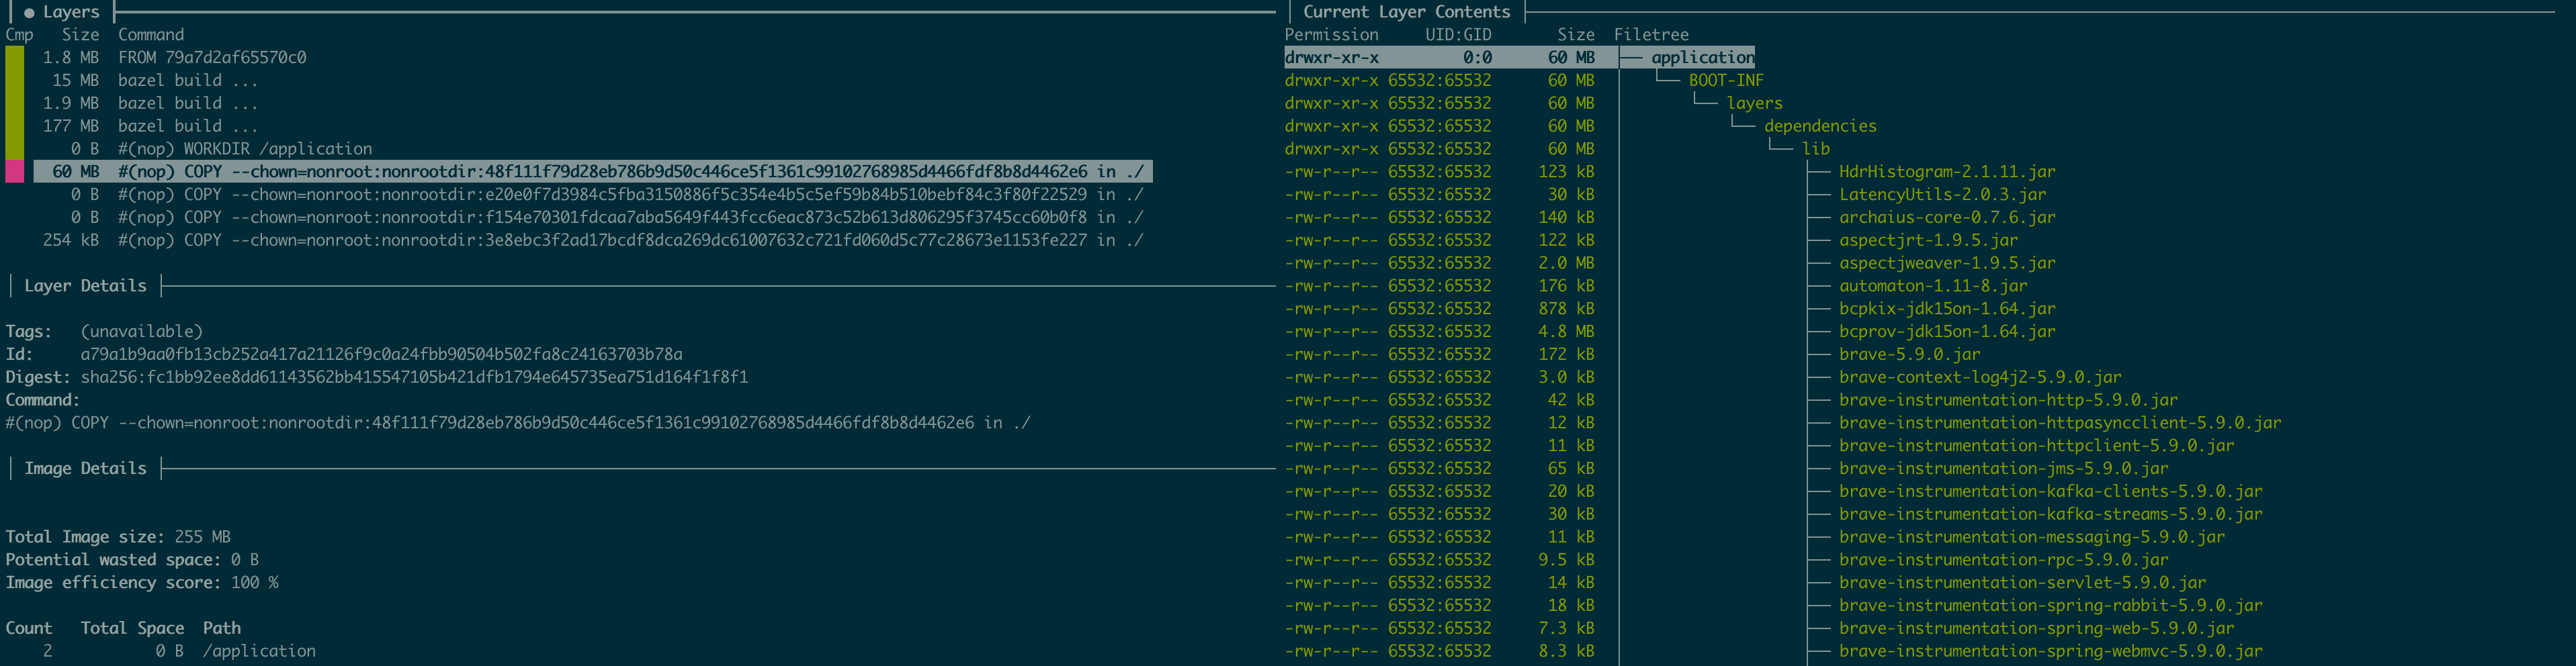Click the 2.0 MB size of aspectjweaver jar
Viewport: 2576px width, 666px height.
coord(1566,264)
